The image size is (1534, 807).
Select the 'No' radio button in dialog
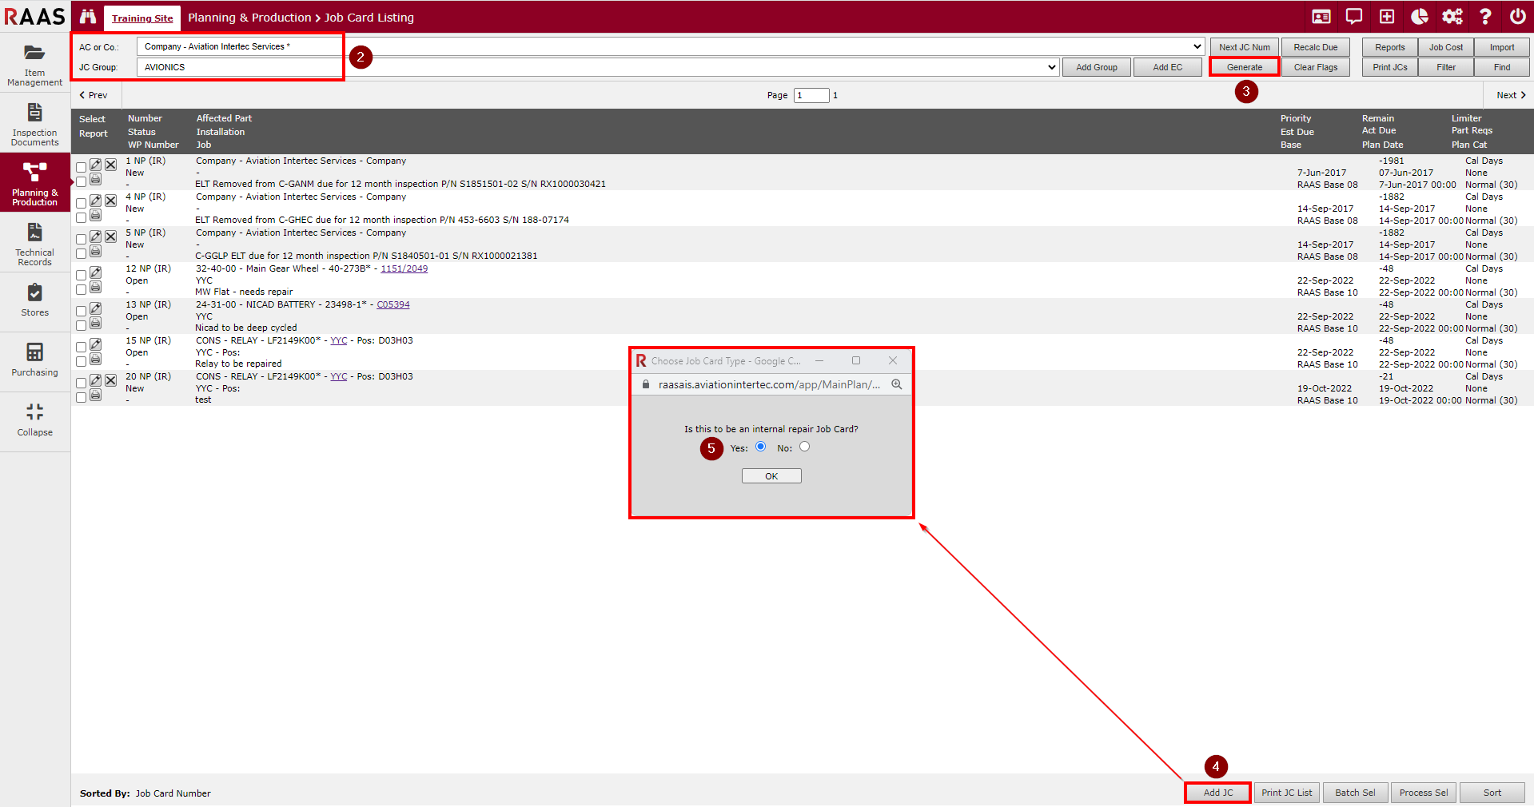[x=804, y=447]
